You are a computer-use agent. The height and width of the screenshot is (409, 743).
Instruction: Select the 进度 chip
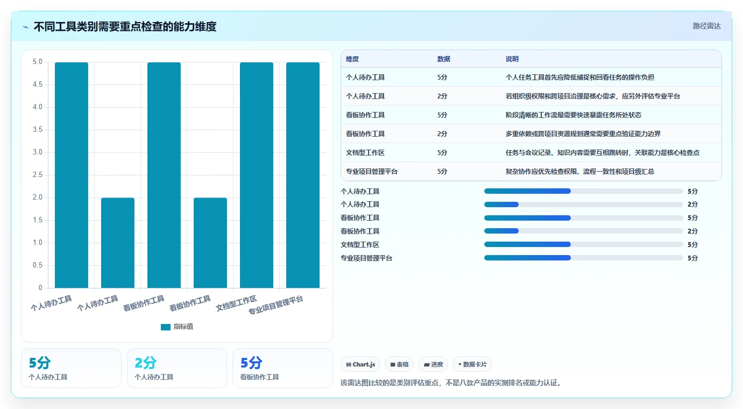[x=433, y=364]
